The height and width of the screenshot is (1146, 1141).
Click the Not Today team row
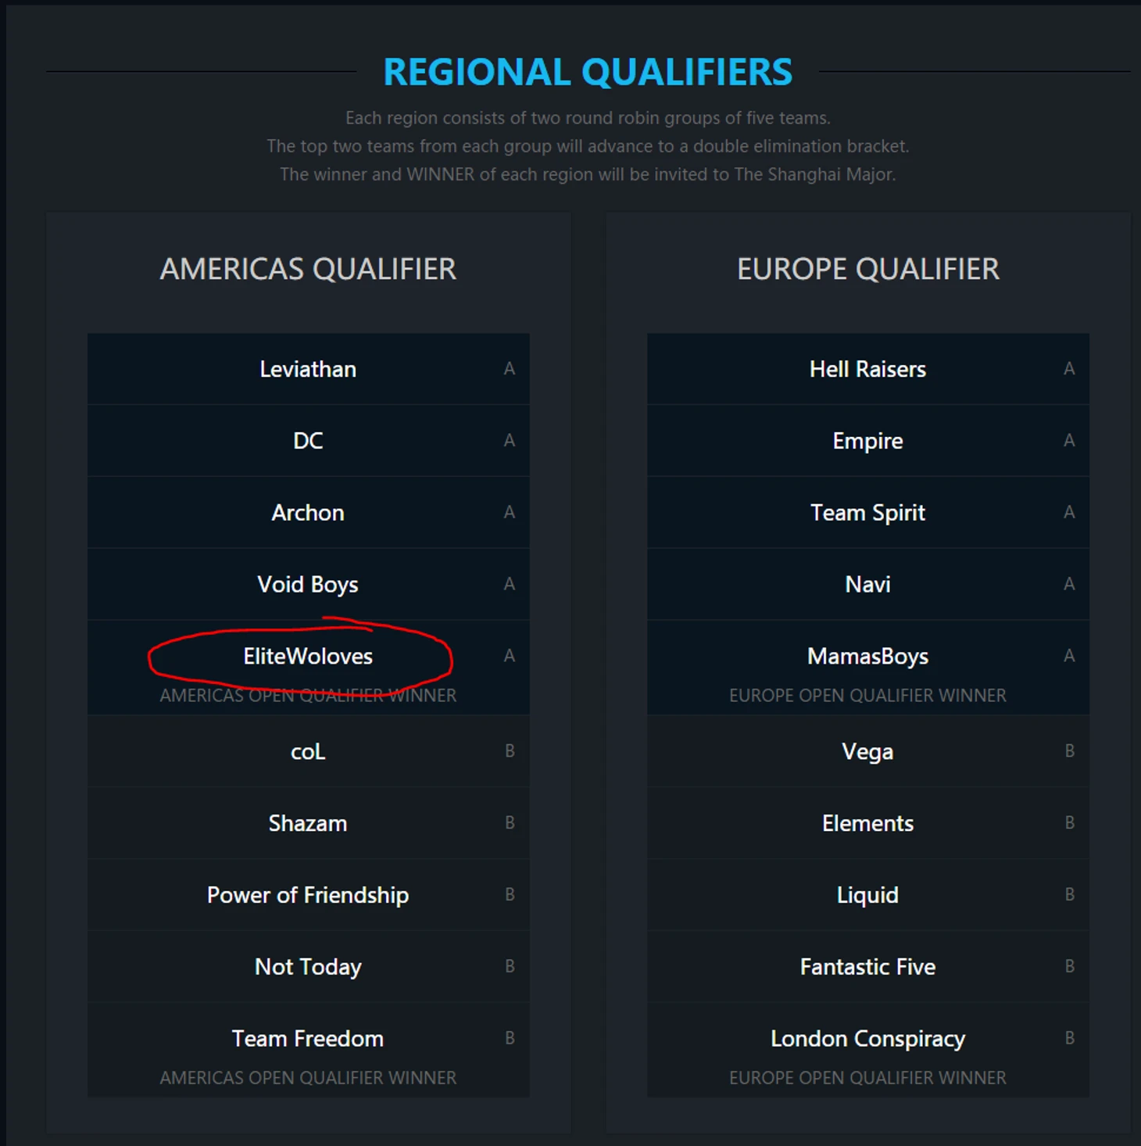click(x=308, y=967)
